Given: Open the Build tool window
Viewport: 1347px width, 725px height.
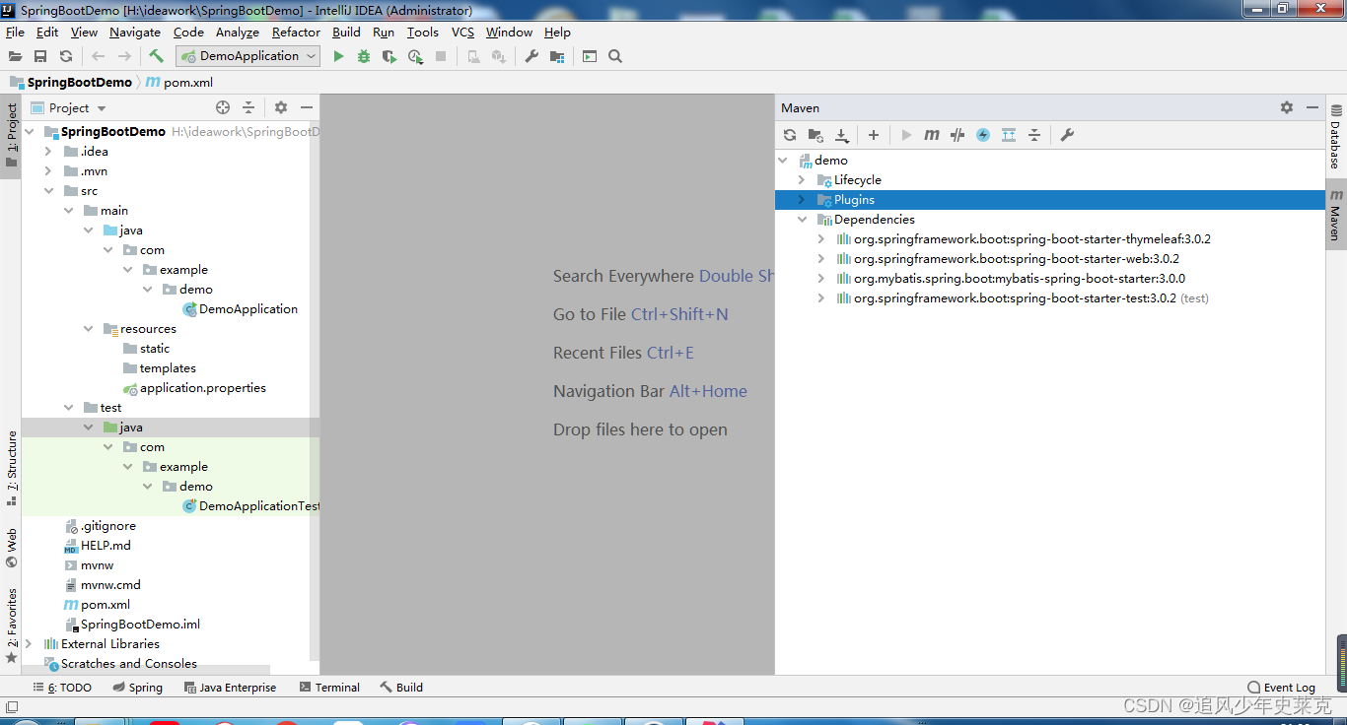Looking at the screenshot, I should pos(401,688).
